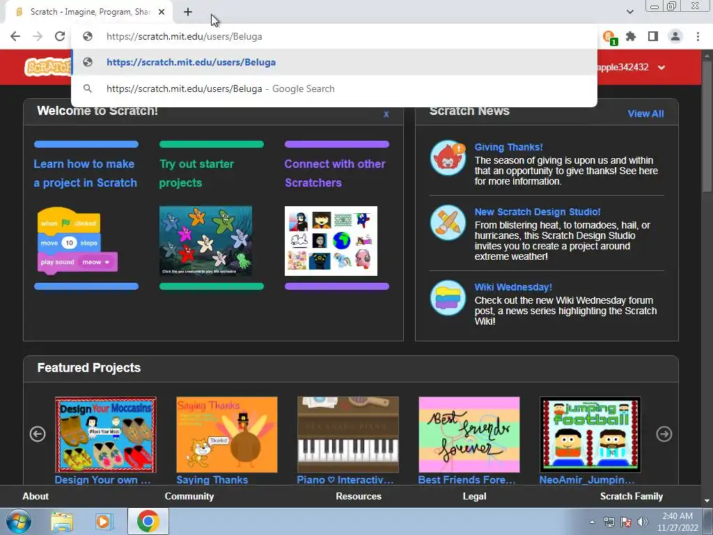
Task: Click the 'Best Friends Fore...' project title
Action: tap(467, 479)
